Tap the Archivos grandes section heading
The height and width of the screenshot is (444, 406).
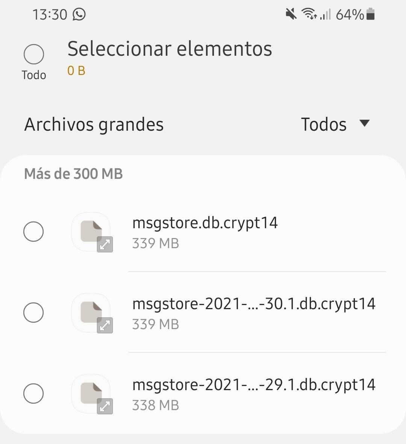pyautogui.click(x=94, y=124)
